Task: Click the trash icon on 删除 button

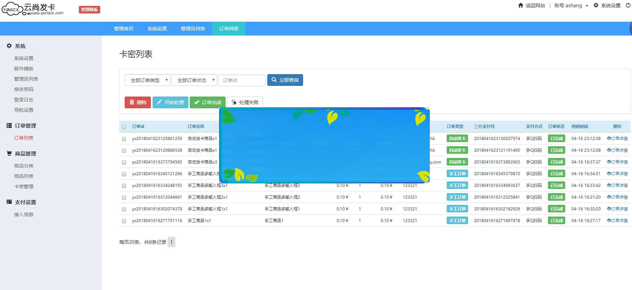Action: coord(132,102)
